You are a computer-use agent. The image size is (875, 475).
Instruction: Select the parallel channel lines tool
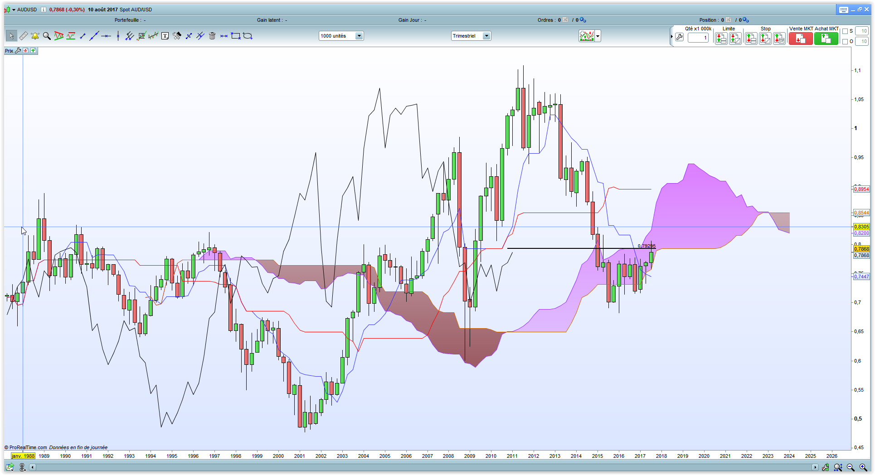pos(130,36)
